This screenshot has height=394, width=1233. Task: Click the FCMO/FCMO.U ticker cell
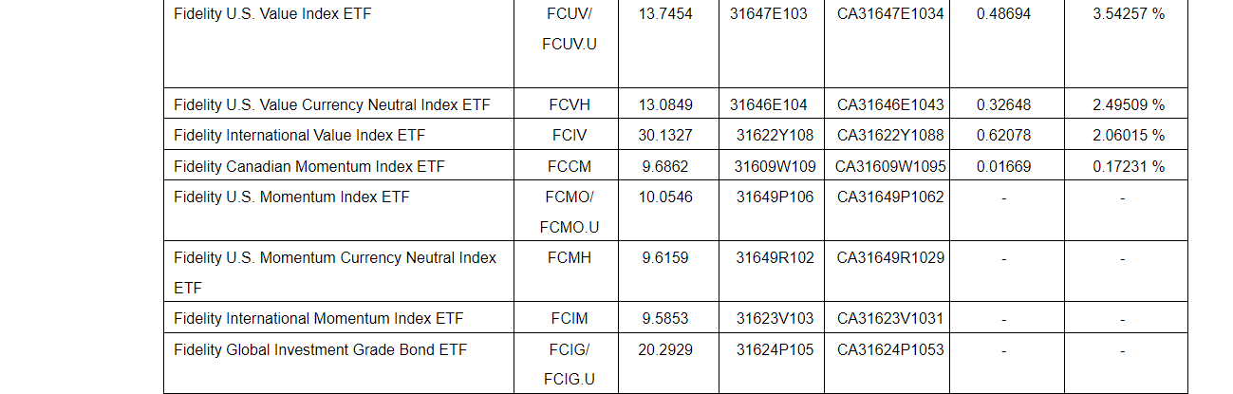(570, 212)
